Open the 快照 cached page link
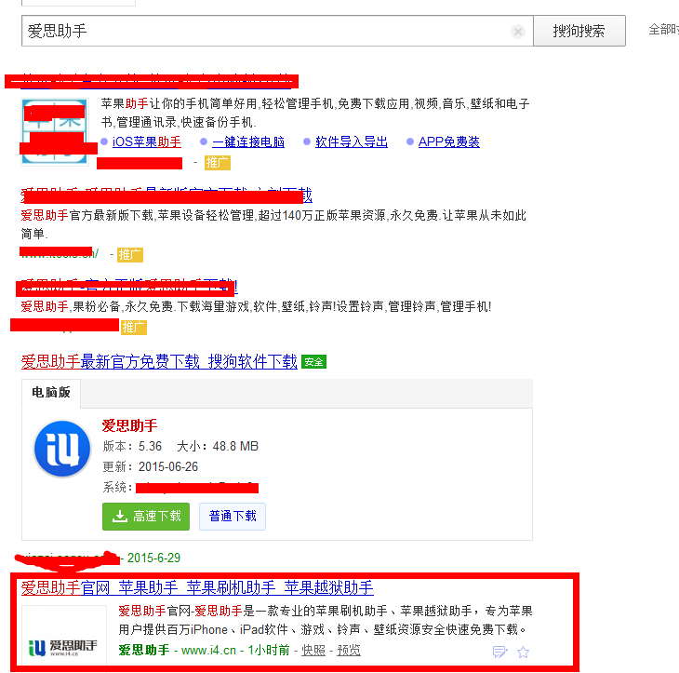The width and height of the screenshot is (679, 673). 313,650
